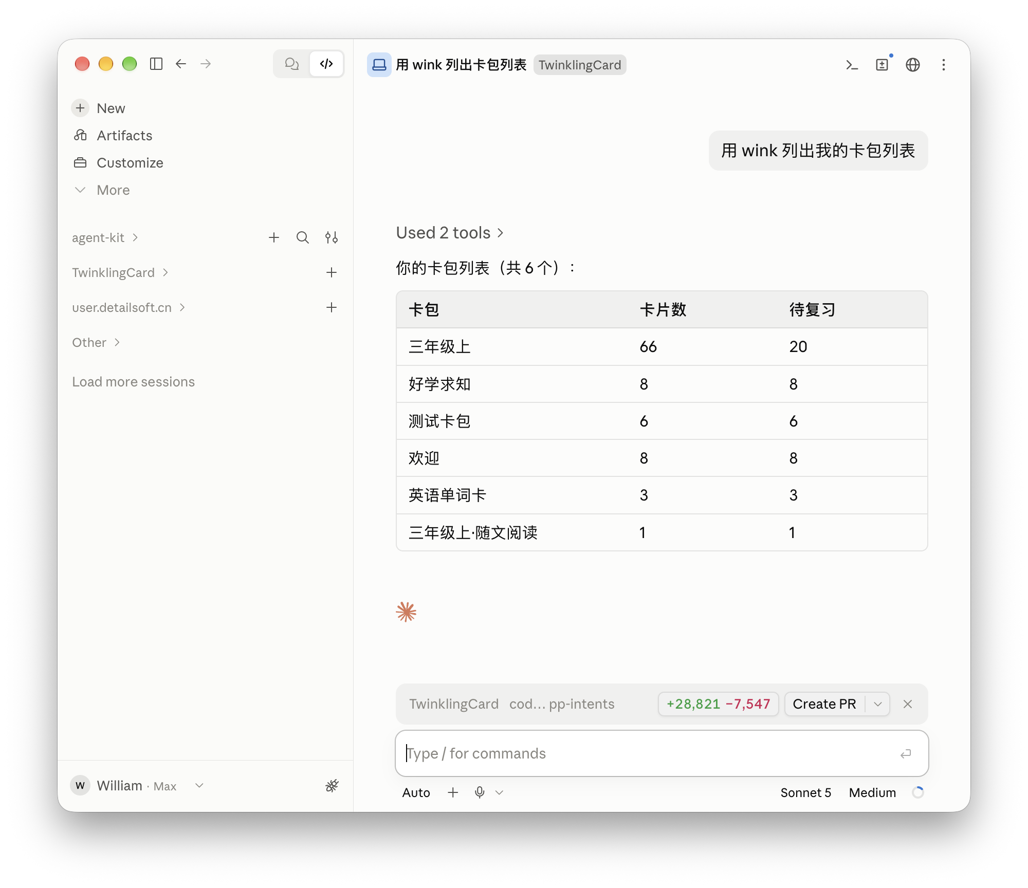Select the 欢迎 row name

coord(424,458)
